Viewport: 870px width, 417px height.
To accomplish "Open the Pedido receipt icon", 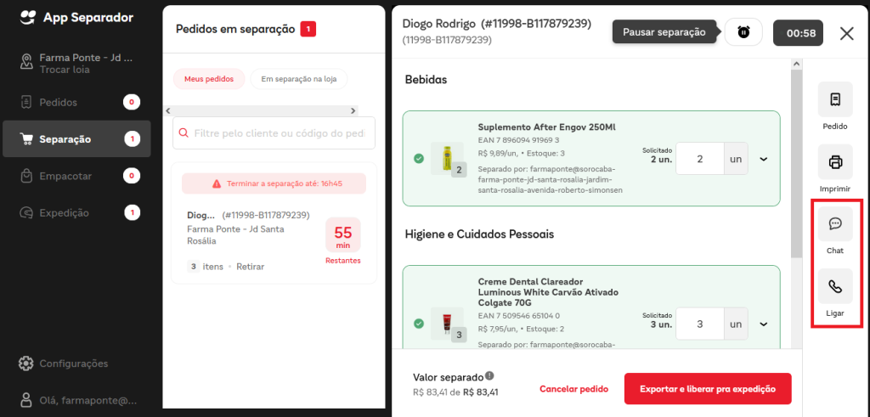I will (835, 99).
